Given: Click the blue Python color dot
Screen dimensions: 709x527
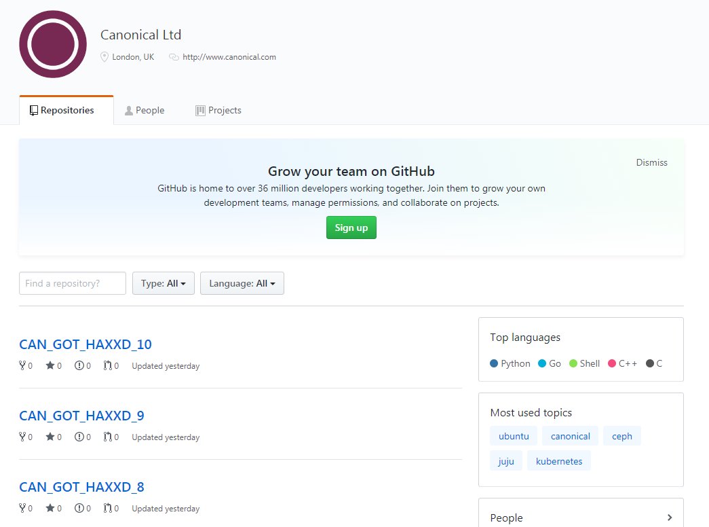Looking at the screenshot, I should 494,363.
